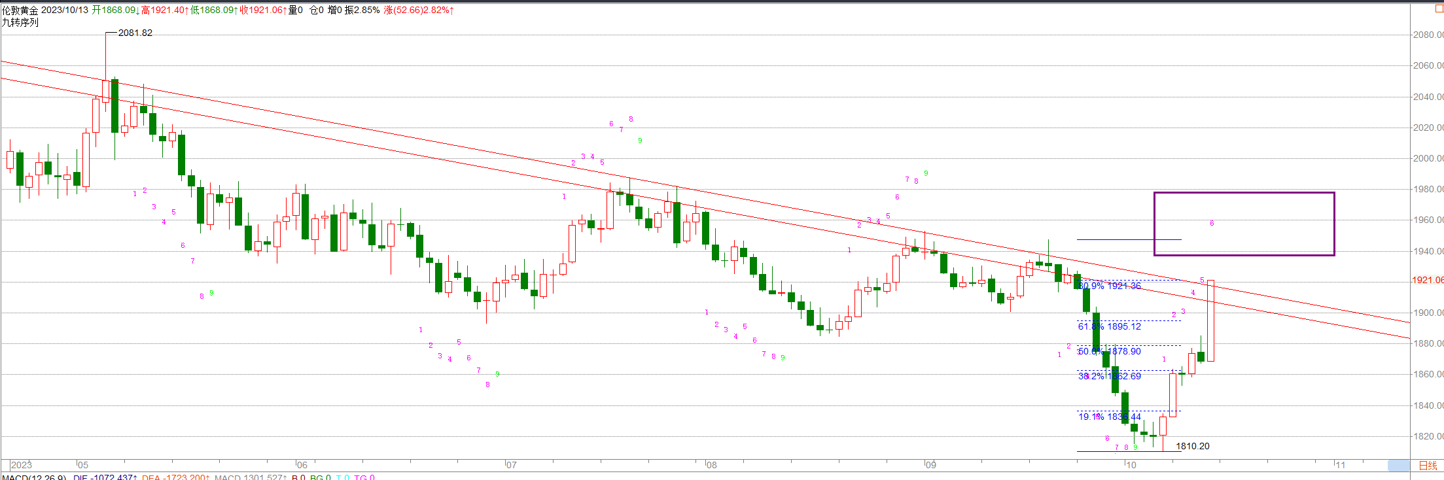Click the 2081.82 high price marker
The width and height of the screenshot is (1444, 480).
[135, 33]
